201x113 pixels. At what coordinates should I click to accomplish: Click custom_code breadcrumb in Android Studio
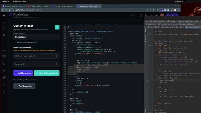point(166,24)
